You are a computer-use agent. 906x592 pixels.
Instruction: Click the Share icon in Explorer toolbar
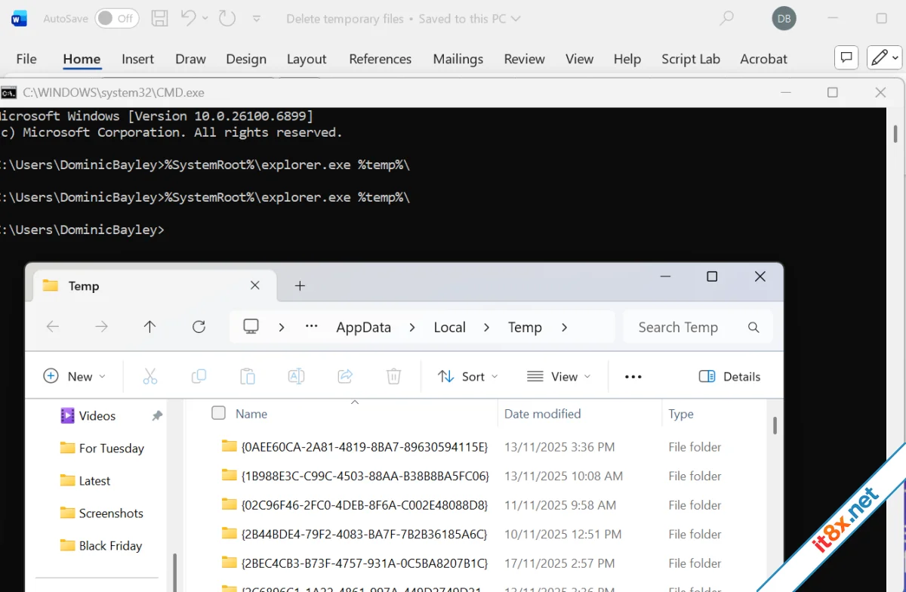[345, 376]
